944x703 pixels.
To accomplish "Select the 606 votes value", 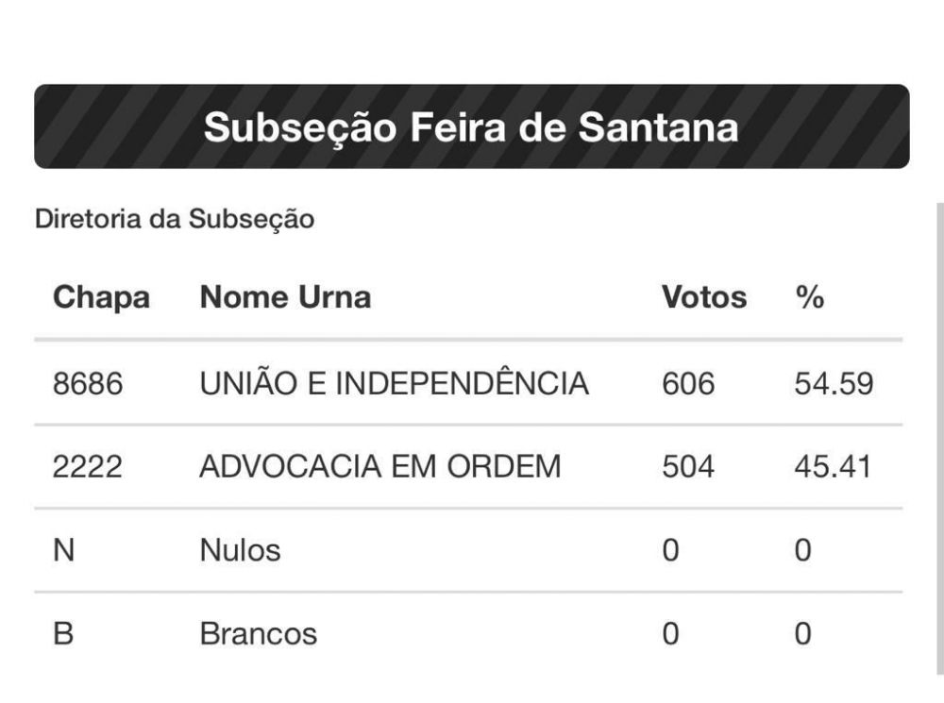I will point(688,384).
